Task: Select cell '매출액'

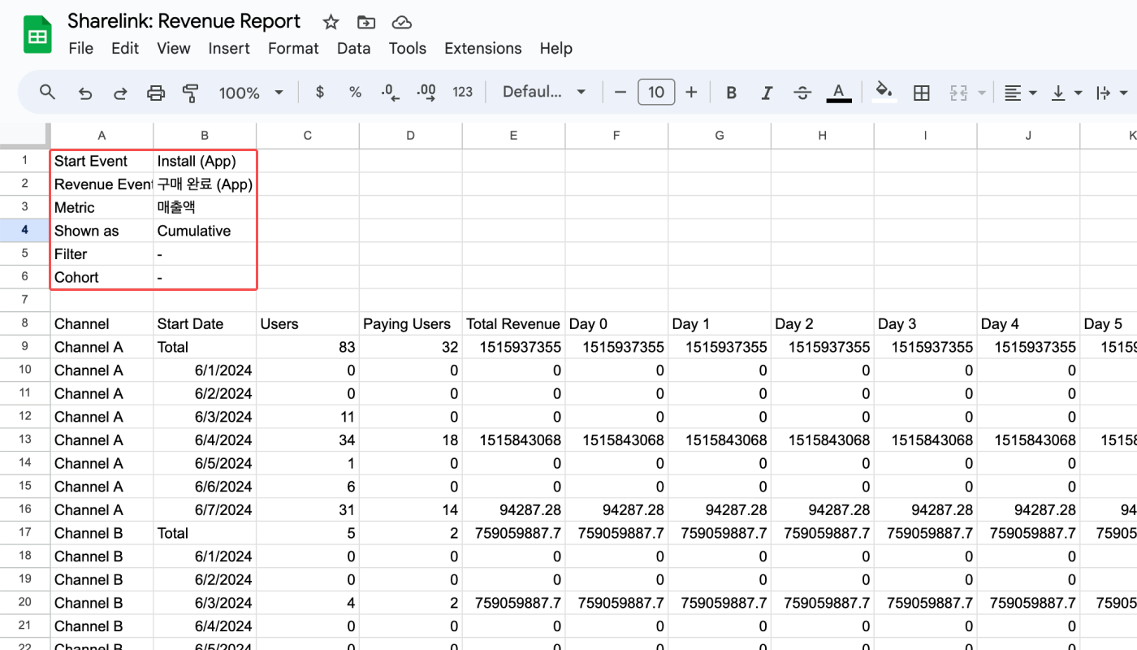Action: (205, 208)
